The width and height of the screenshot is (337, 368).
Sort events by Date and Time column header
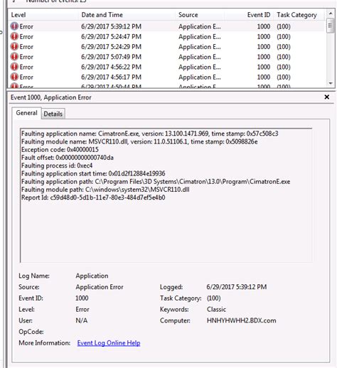(x=127, y=15)
